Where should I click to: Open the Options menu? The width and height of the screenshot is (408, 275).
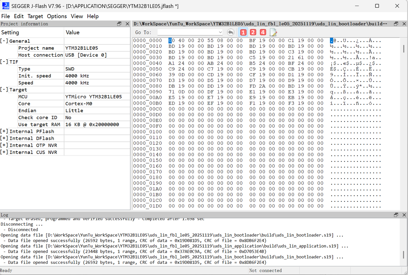(x=57, y=16)
